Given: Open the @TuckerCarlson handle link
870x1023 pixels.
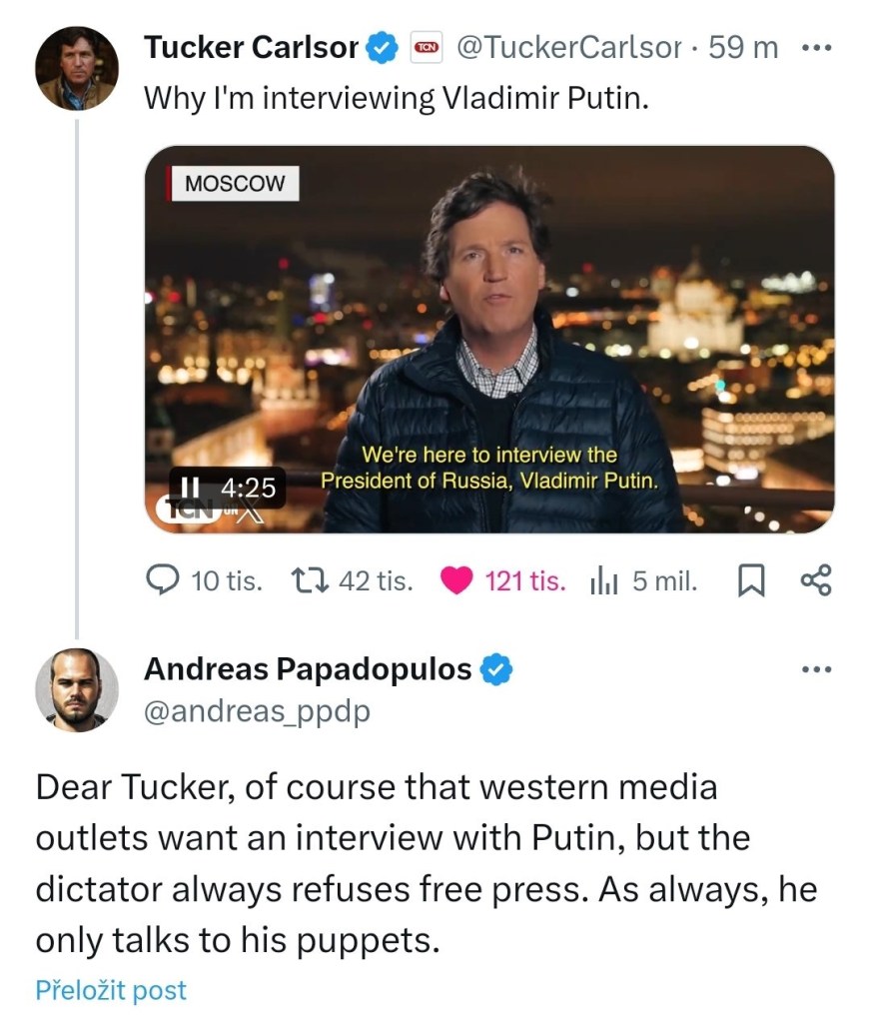Looking at the screenshot, I should (x=569, y=47).
